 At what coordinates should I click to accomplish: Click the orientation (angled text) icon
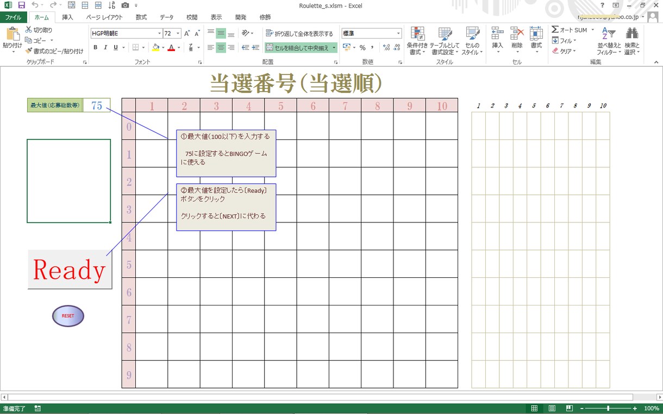pyautogui.click(x=245, y=33)
